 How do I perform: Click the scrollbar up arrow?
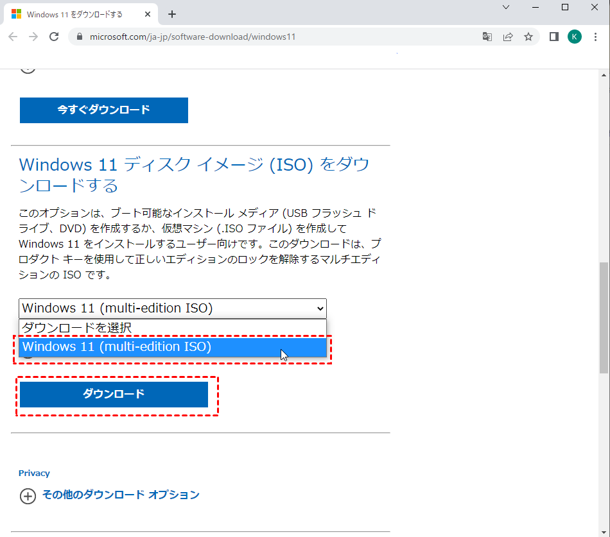click(x=604, y=75)
